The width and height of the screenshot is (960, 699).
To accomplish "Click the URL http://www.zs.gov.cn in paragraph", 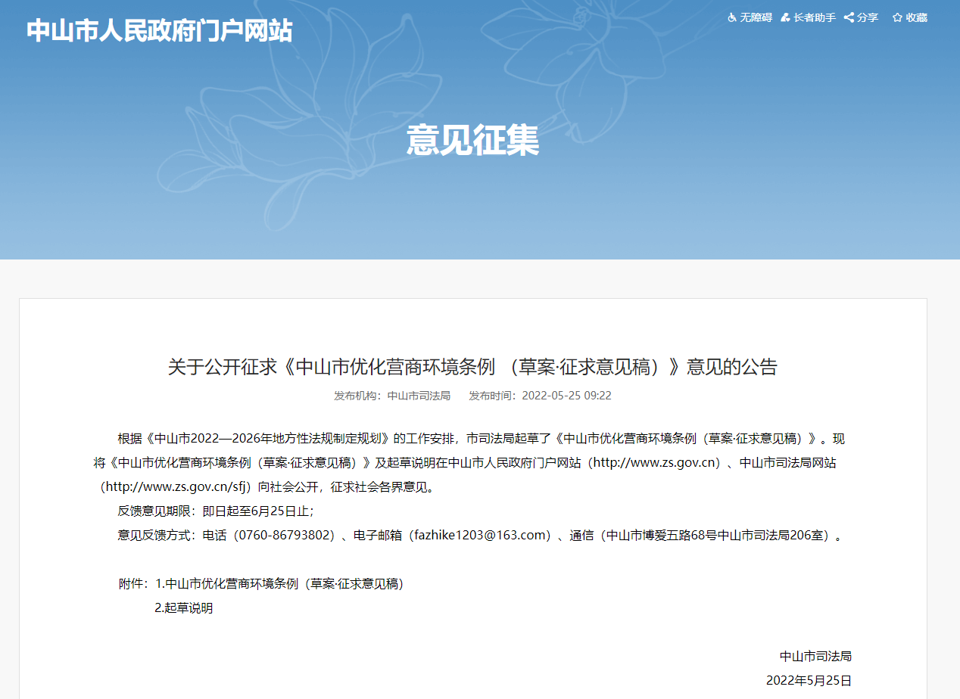I will pyautogui.click(x=654, y=463).
